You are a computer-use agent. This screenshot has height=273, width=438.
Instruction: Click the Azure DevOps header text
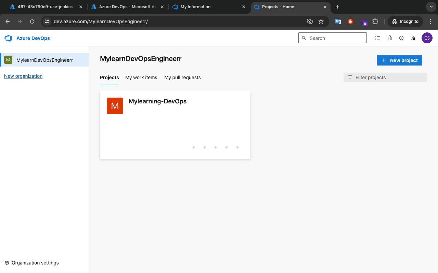pos(33,38)
